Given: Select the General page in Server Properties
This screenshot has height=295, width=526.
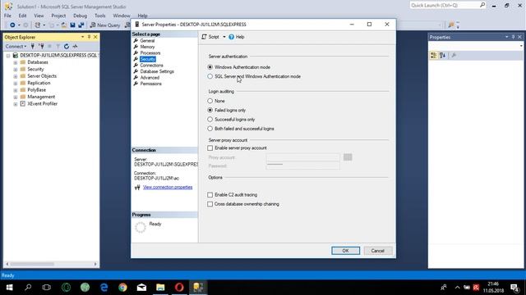Looking at the screenshot, I should (147, 40).
